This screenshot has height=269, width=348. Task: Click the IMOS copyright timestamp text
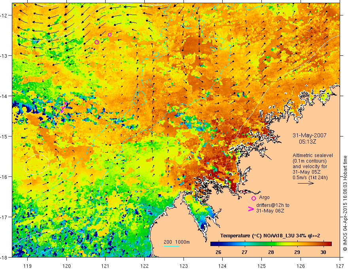click(345, 203)
